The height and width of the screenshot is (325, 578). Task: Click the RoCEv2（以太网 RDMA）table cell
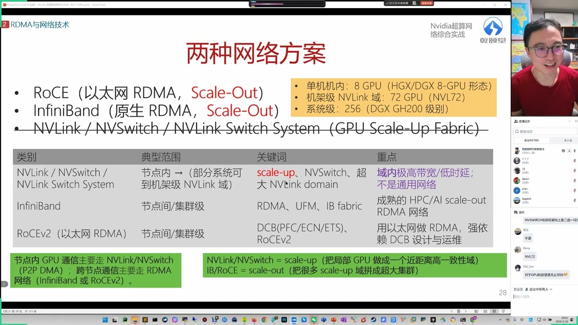72,234
